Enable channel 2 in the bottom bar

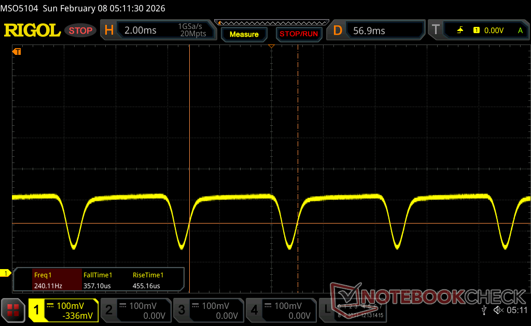[x=135, y=310]
